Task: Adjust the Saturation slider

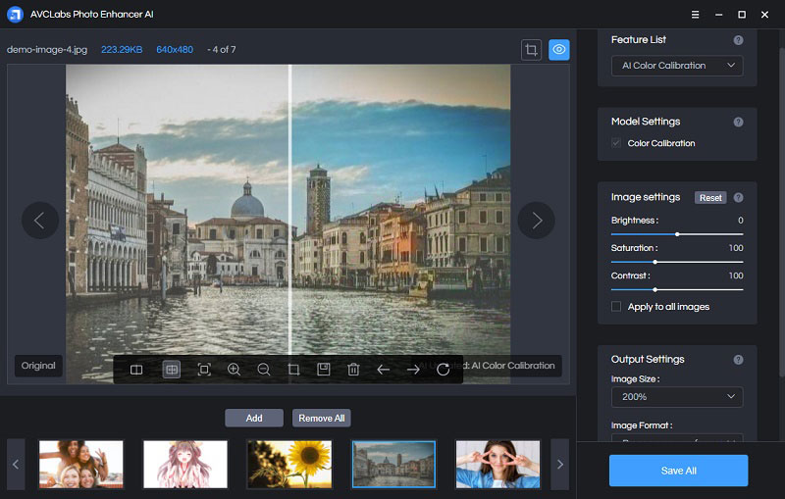Action: pyautogui.click(x=677, y=262)
